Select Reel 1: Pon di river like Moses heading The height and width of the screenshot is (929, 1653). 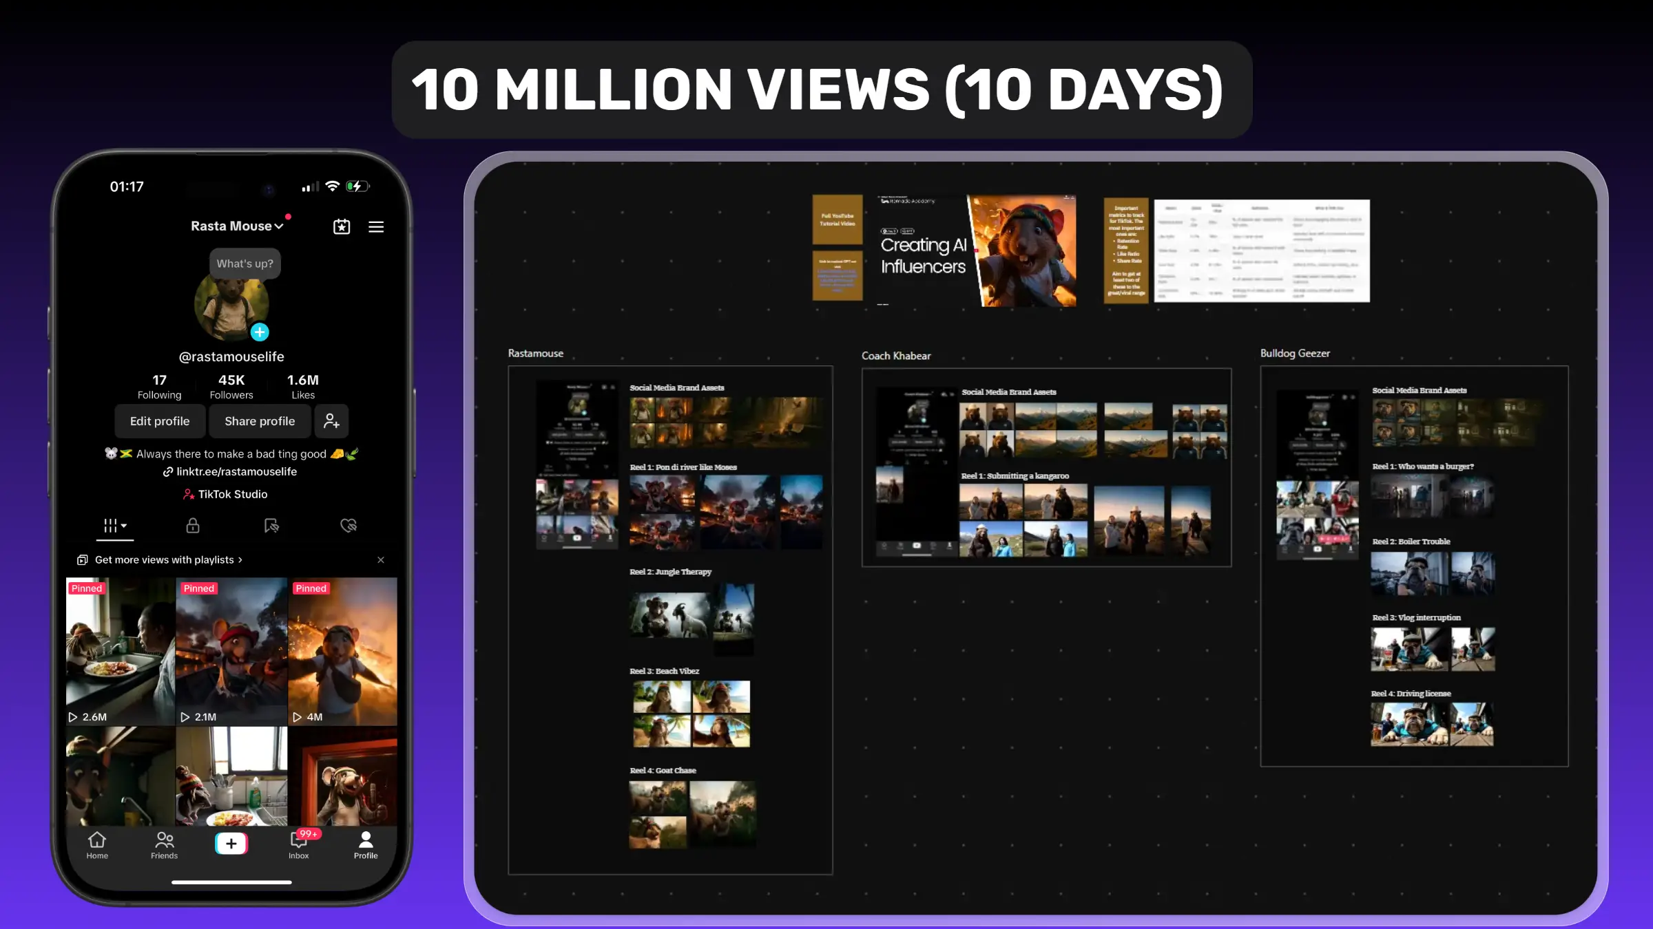[683, 467]
